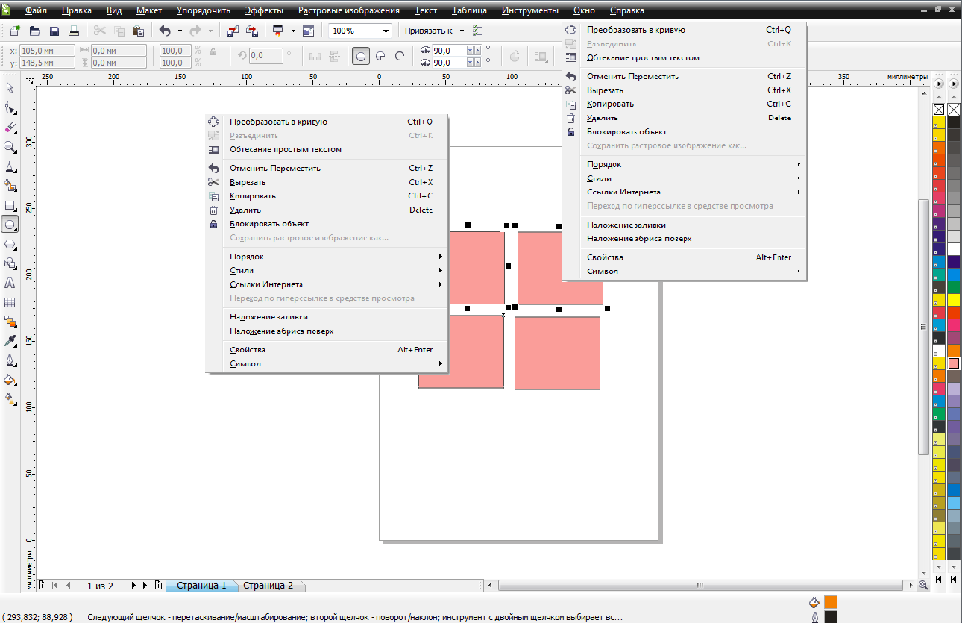
Task: Switch the shape to Pie in the property bar
Action: pyautogui.click(x=380, y=56)
